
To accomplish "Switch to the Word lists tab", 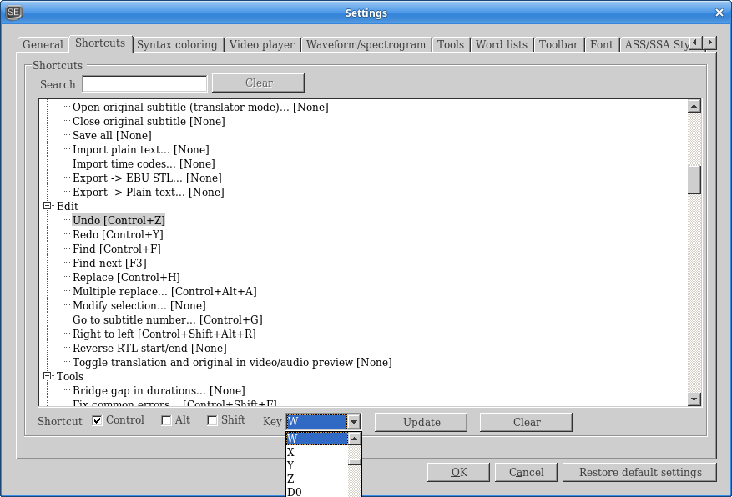I will pos(502,44).
